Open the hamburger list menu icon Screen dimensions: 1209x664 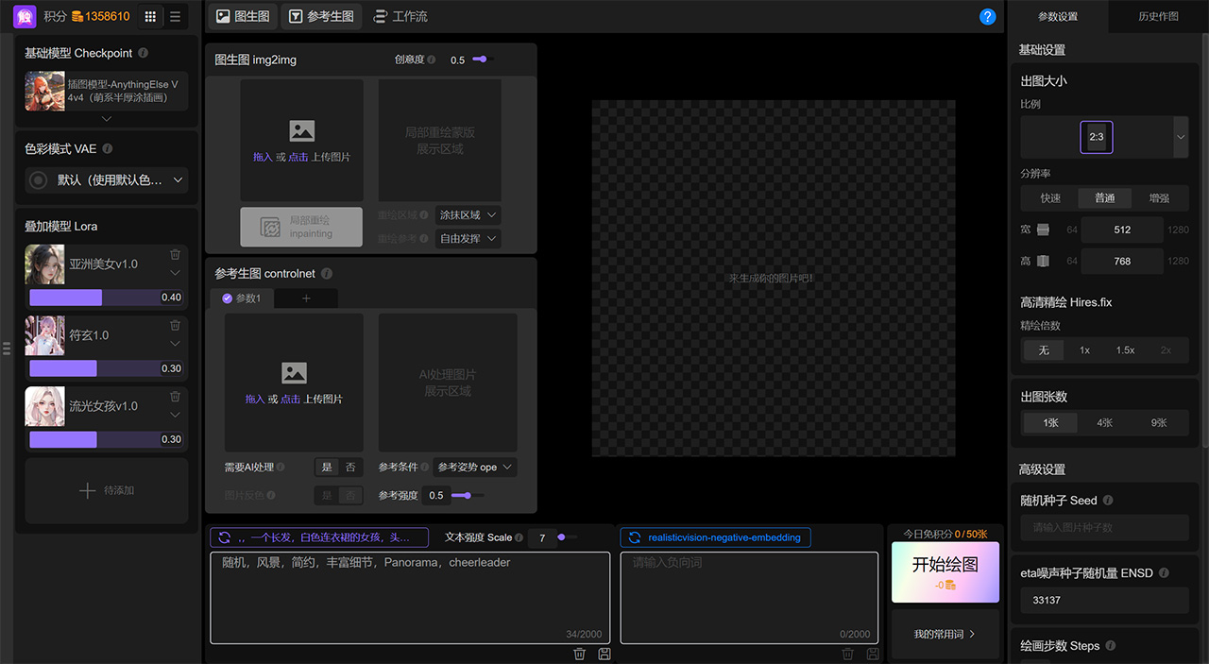(x=175, y=16)
